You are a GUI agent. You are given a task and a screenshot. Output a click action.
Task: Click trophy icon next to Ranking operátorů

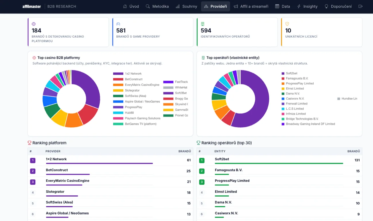198,143
